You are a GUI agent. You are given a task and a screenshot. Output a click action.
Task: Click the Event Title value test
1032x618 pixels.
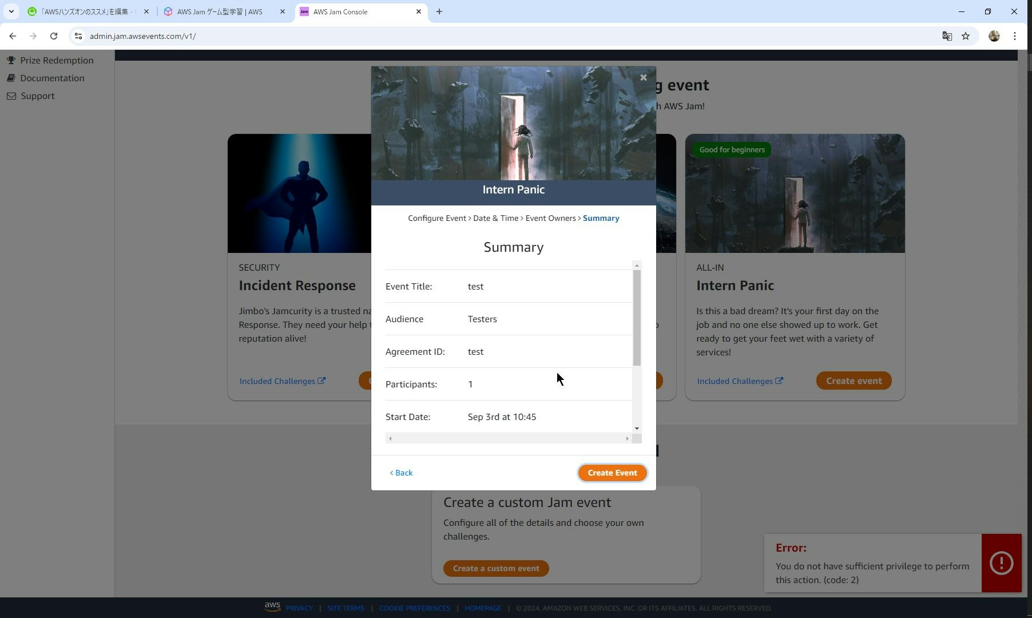click(x=475, y=287)
